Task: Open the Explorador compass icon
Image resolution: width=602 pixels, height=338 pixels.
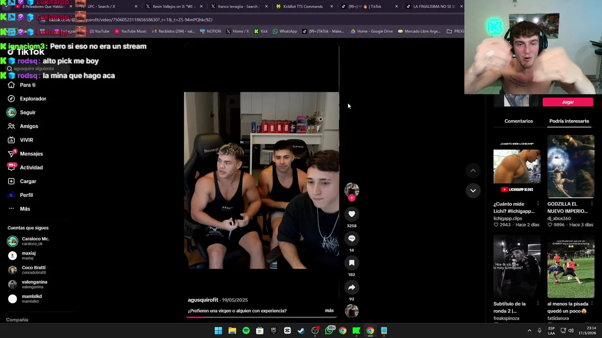Action: coord(11,99)
